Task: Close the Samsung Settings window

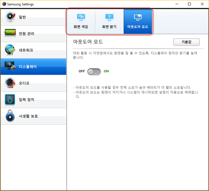Action: click(202, 4)
